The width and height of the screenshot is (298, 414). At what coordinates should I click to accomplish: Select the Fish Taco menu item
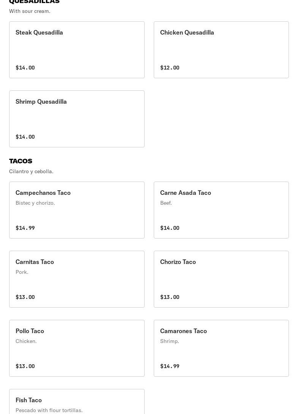[77, 401]
